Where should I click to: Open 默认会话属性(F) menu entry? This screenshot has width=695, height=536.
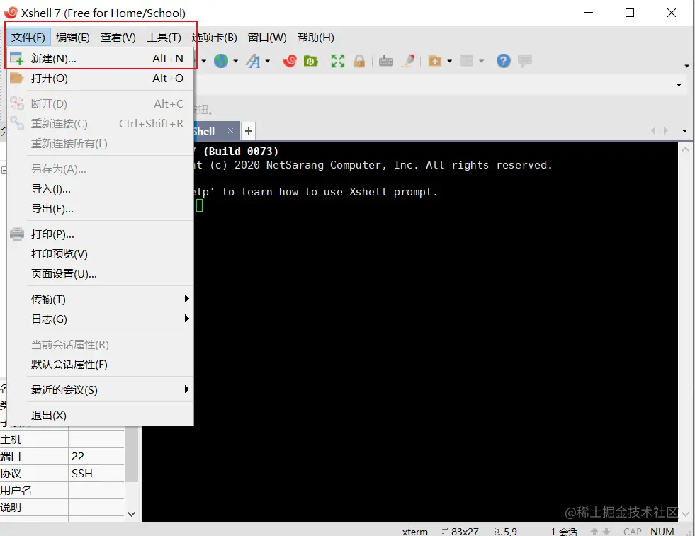point(101,365)
